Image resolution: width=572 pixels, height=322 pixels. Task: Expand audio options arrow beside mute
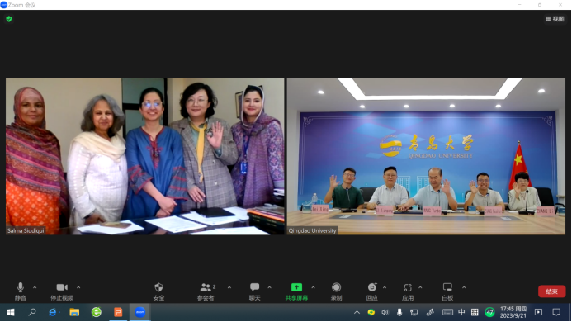[35, 287]
